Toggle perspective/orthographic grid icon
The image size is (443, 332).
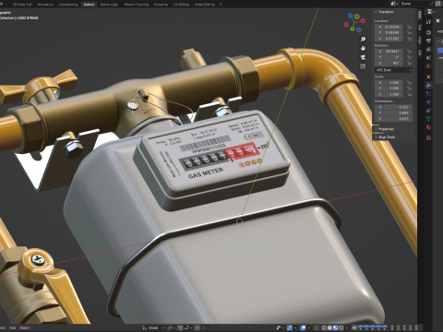[x=363, y=66]
